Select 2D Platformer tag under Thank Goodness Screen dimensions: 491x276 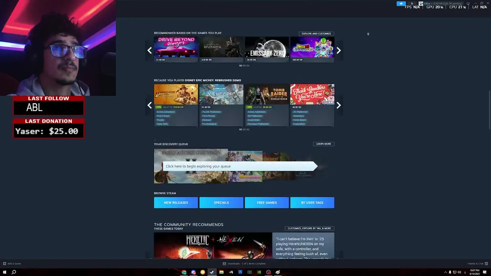tap(300, 112)
